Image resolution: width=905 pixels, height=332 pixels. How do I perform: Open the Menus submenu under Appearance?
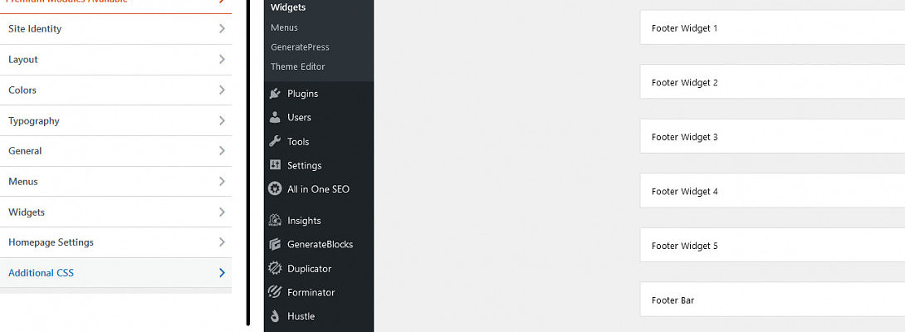[x=284, y=27]
